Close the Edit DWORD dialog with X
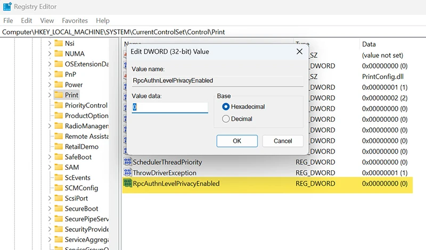 pos(299,52)
